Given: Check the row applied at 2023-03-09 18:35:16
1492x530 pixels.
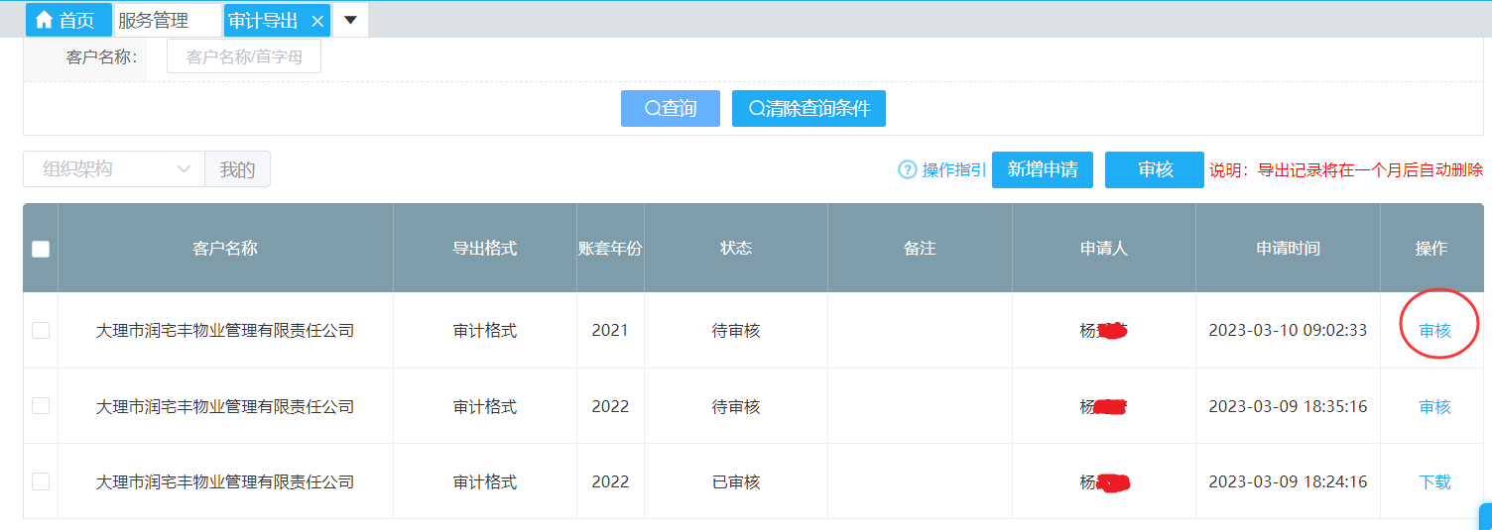Looking at the screenshot, I should pyautogui.click(x=41, y=406).
